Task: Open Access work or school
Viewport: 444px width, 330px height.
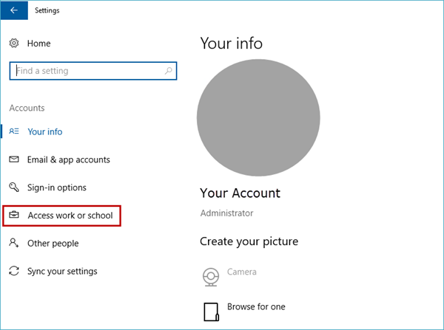Action: click(x=70, y=216)
